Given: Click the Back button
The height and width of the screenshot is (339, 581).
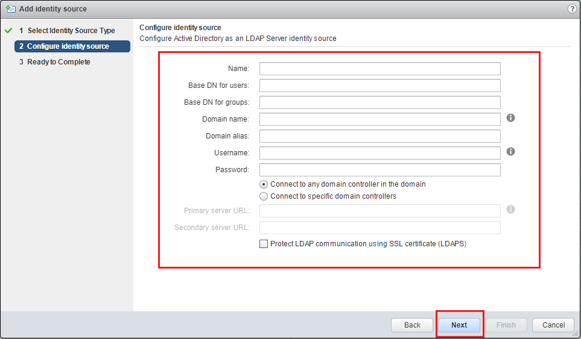Looking at the screenshot, I should click(x=412, y=325).
